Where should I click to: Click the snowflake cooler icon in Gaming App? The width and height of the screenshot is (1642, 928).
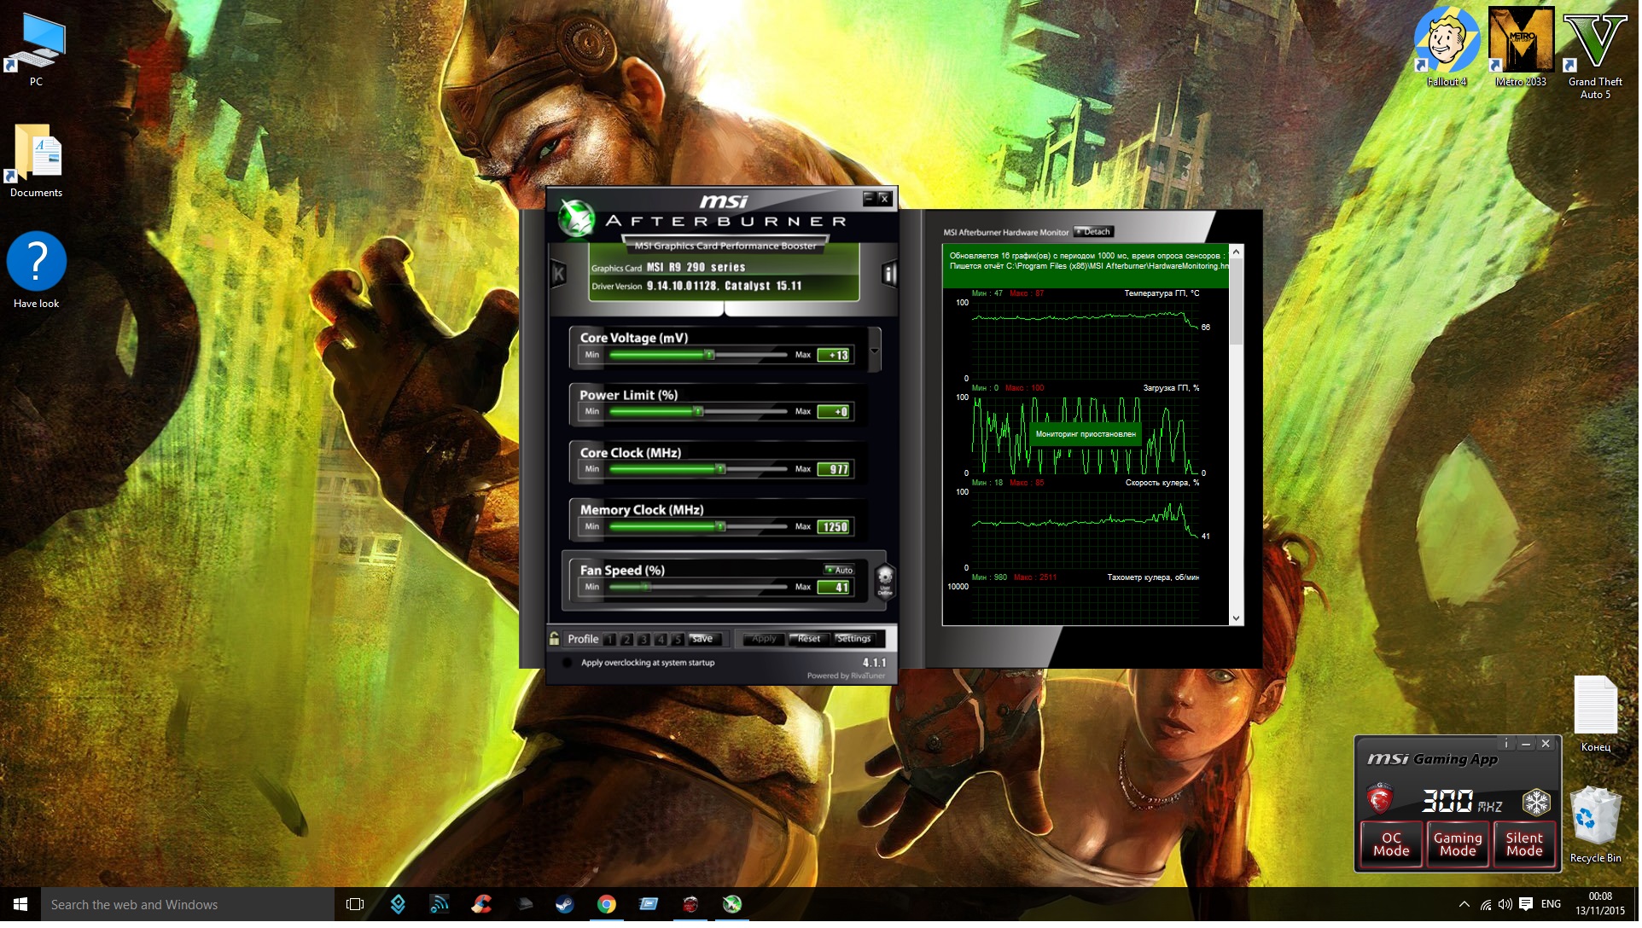(1537, 803)
